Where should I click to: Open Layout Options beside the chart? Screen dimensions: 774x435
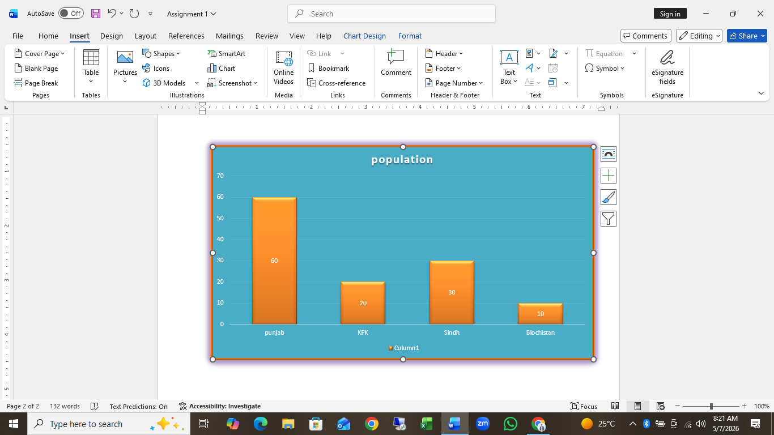609,154
